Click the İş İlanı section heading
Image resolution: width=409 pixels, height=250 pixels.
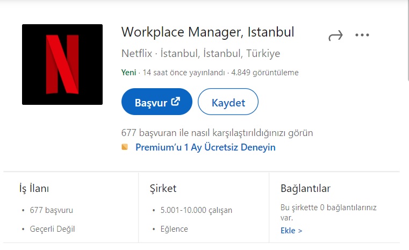tap(34, 188)
